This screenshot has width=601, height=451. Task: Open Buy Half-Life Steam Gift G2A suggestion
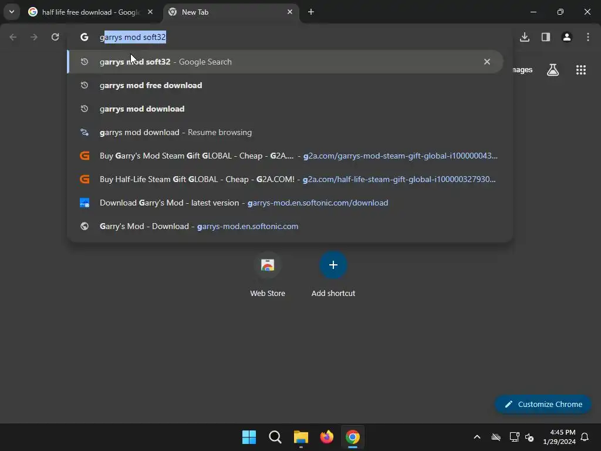[285, 179]
